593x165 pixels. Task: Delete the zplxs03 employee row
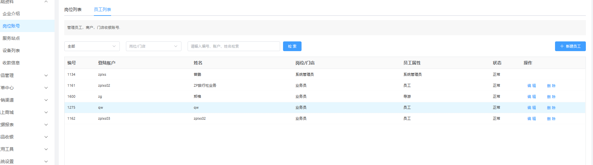coord(551,119)
